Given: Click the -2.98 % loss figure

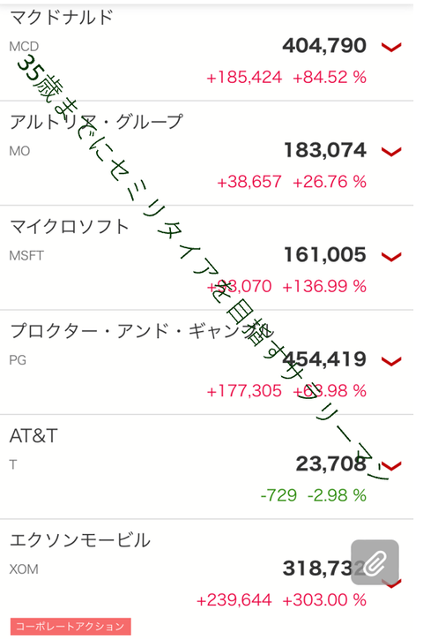Looking at the screenshot, I should tap(337, 495).
